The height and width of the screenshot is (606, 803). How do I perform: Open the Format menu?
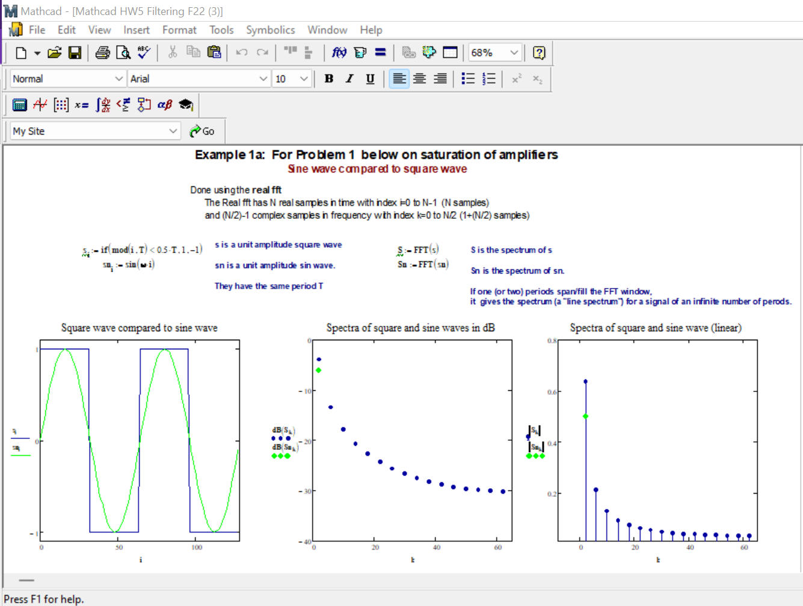tap(179, 30)
